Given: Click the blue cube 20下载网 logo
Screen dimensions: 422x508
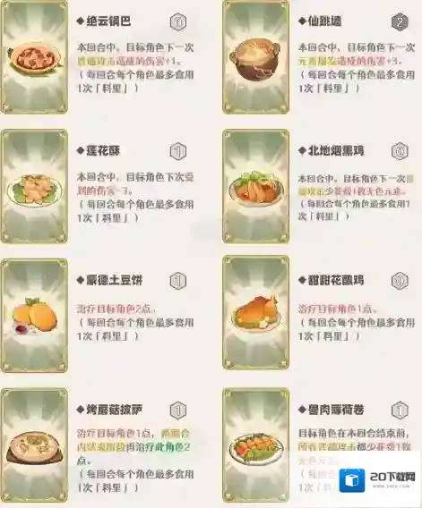Looking at the screenshot, I should pyautogui.click(x=351, y=479).
